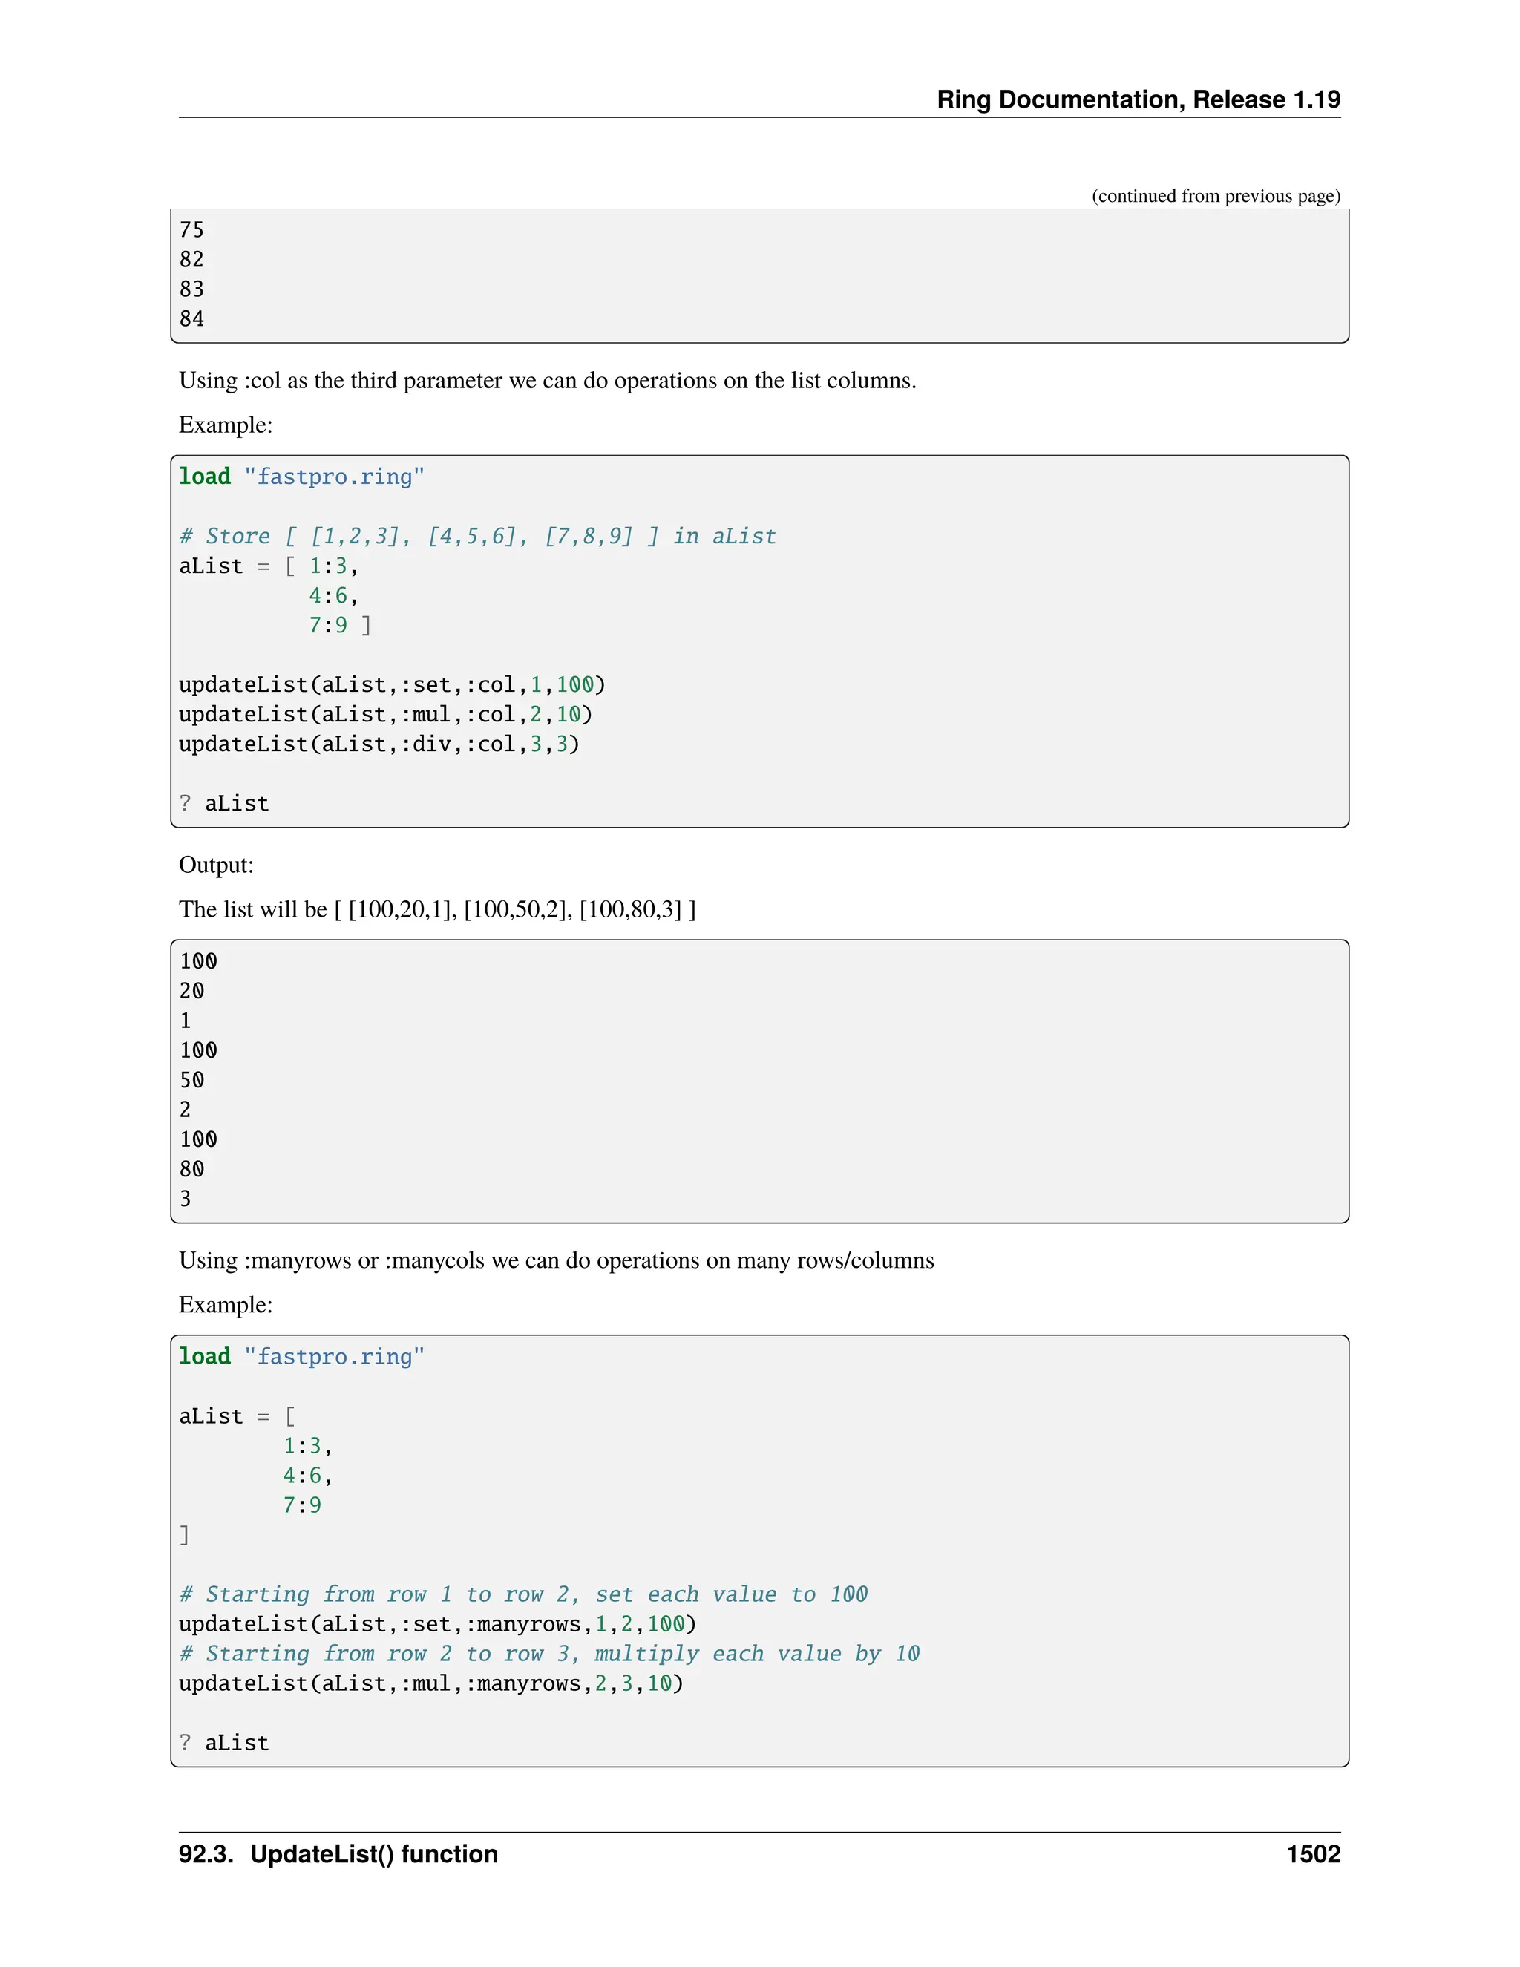Click the code line 'updateList(aList,:mul,:manyrows,2,3,10)'
Viewport: 1520px width, 1967px height.
(x=431, y=1683)
